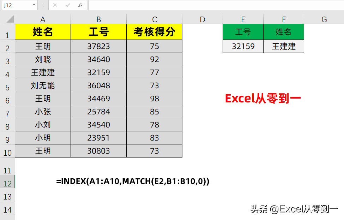Click score cell with 75
This screenshot has width=344, height=220.
click(155, 46)
